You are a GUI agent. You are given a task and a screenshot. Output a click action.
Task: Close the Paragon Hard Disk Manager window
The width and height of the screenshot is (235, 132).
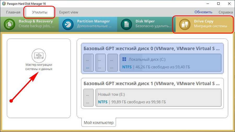coord(229,4)
